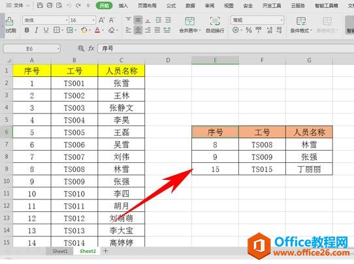354x264 pixels.
Task: Decrease font size with smaller A icon
Action: point(112,20)
